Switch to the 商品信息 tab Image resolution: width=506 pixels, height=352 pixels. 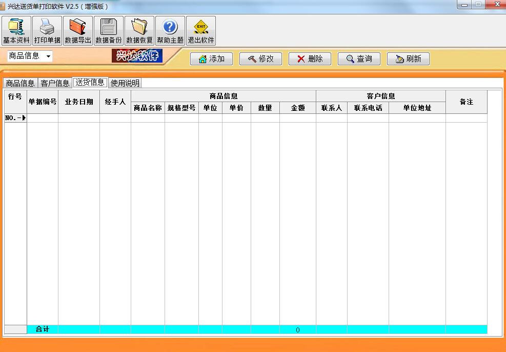point(21,83)
